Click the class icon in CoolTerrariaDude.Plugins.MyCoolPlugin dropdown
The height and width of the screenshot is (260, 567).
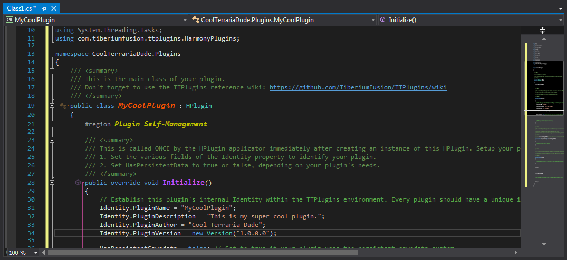tap(195, 20)
